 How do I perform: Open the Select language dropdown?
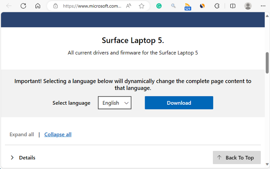coord(115,103)
